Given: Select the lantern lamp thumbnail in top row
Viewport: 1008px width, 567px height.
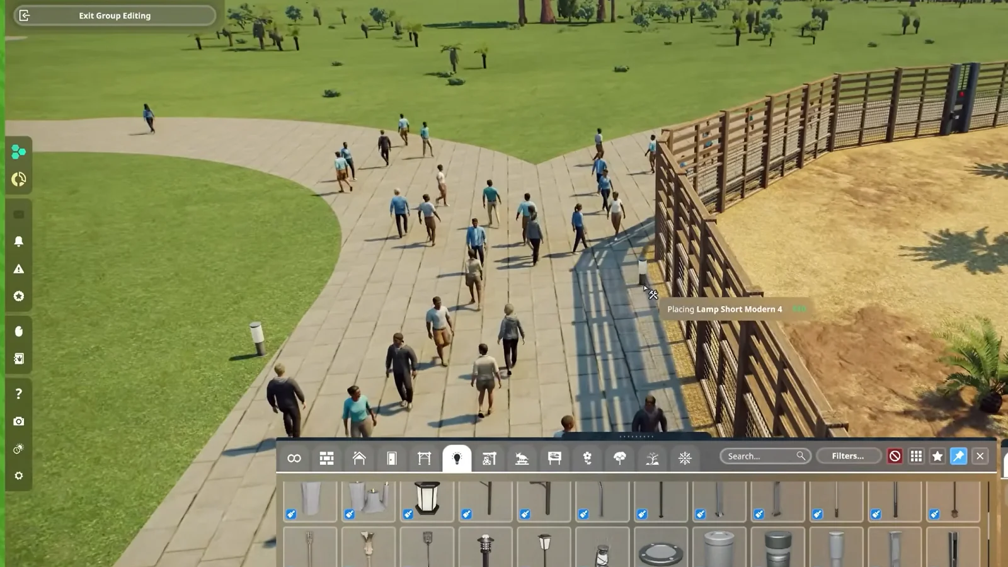Looking at the screenshot, I should click(x=427, y=501).
